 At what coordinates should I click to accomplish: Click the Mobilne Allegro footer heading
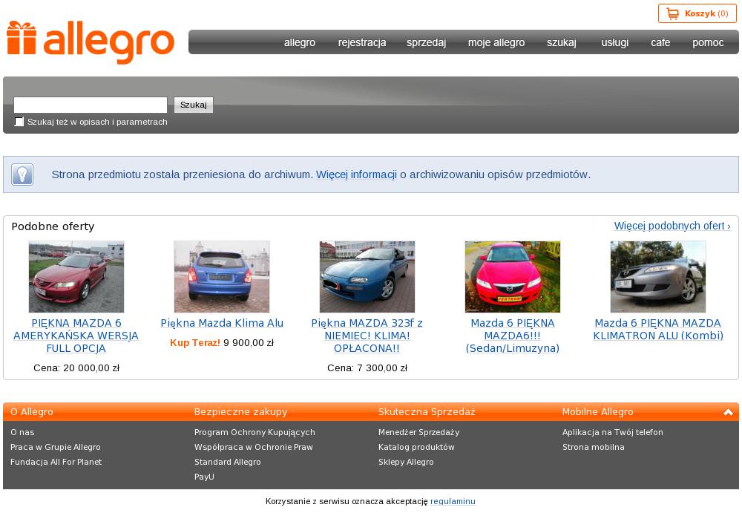point(597,412)
